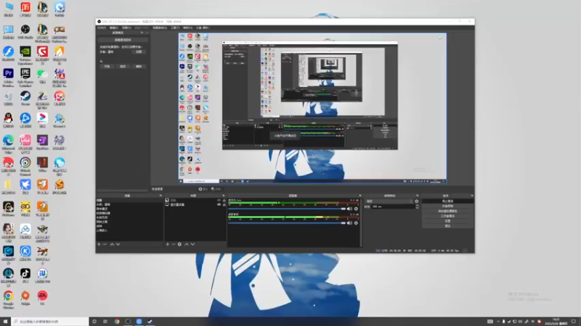
Task: Remove the selected source with the minus icon
Action: tap(174, 244)
